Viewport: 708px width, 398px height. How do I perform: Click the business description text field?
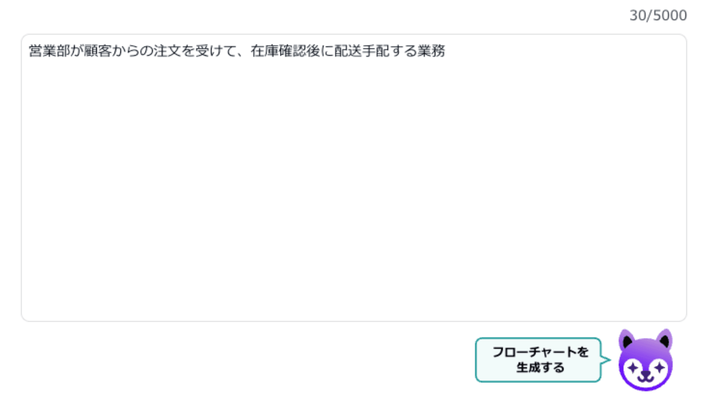click(x=354, y=177)
